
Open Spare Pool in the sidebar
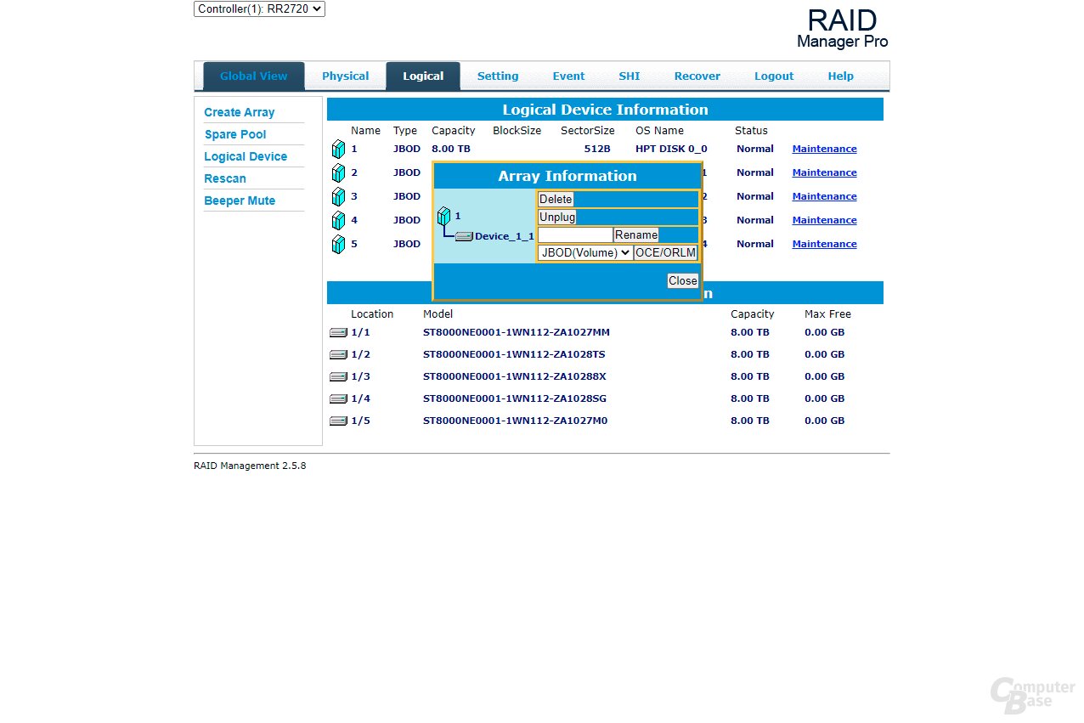235,134
